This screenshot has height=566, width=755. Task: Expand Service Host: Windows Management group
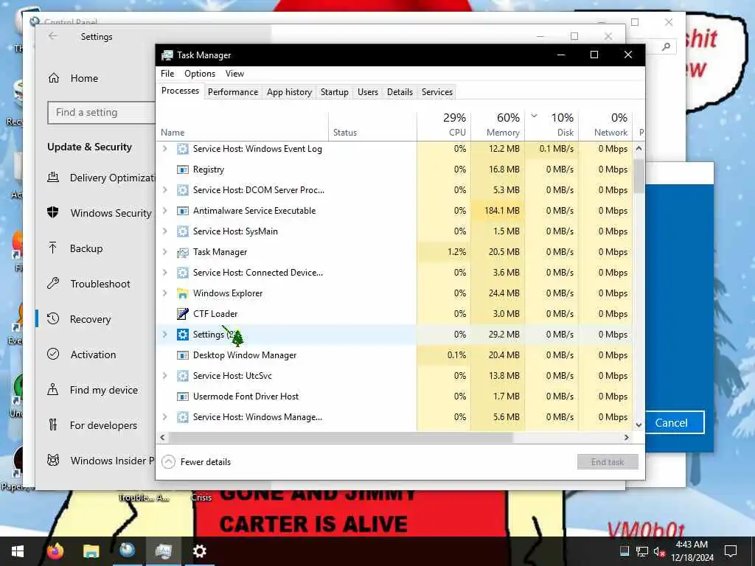coord(165,417)
